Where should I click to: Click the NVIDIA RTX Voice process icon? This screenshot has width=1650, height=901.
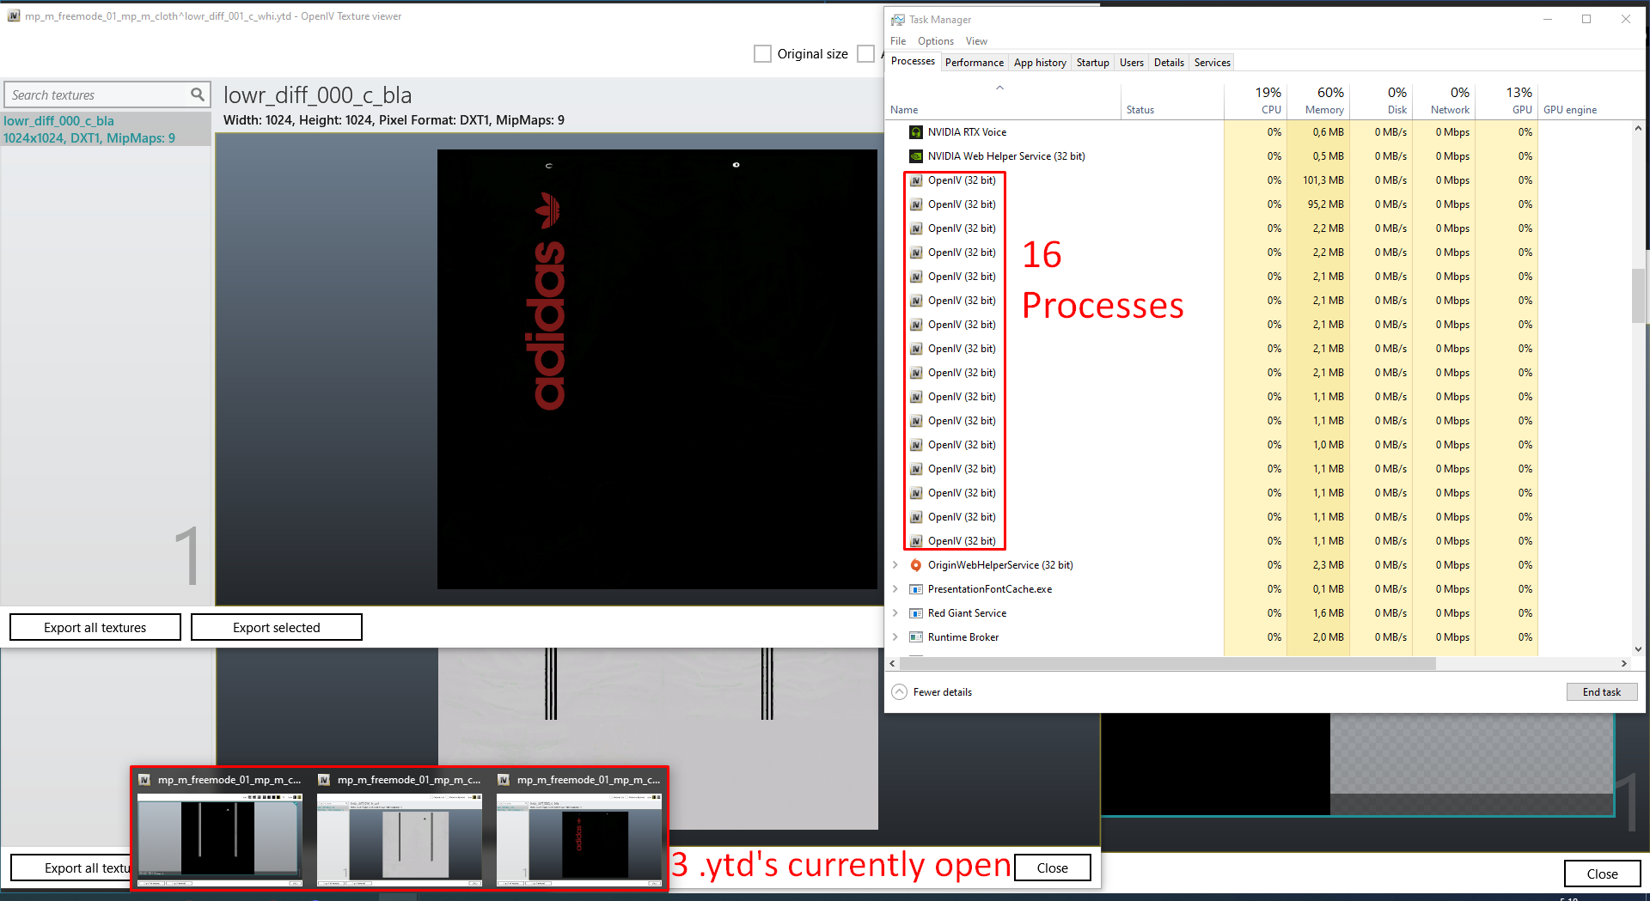click(x=916, y=132)
